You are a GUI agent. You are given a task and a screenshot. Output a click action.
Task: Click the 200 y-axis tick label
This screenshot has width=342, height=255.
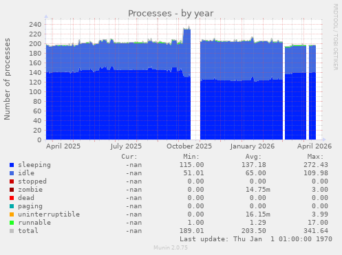[35, 43]
